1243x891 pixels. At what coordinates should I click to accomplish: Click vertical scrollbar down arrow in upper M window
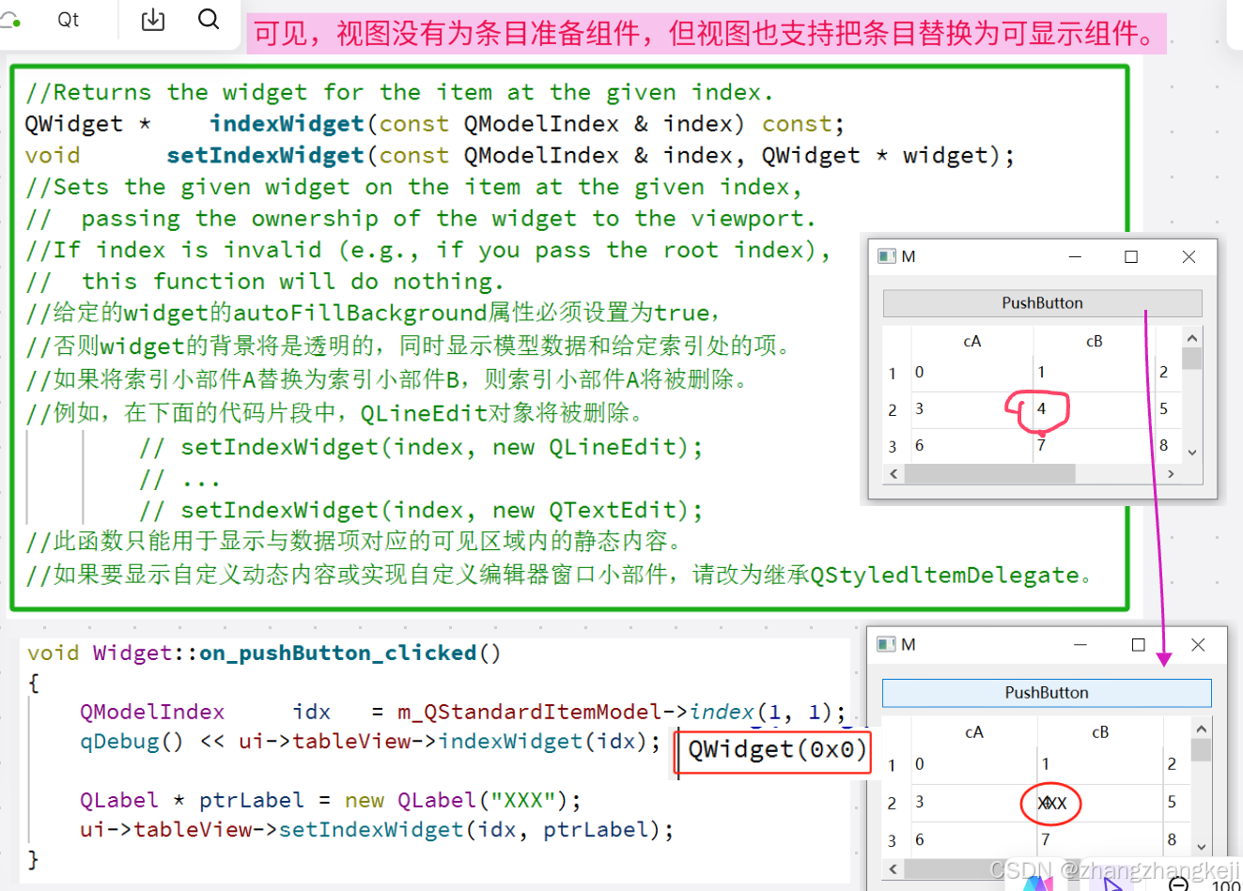pos(1191,453)
